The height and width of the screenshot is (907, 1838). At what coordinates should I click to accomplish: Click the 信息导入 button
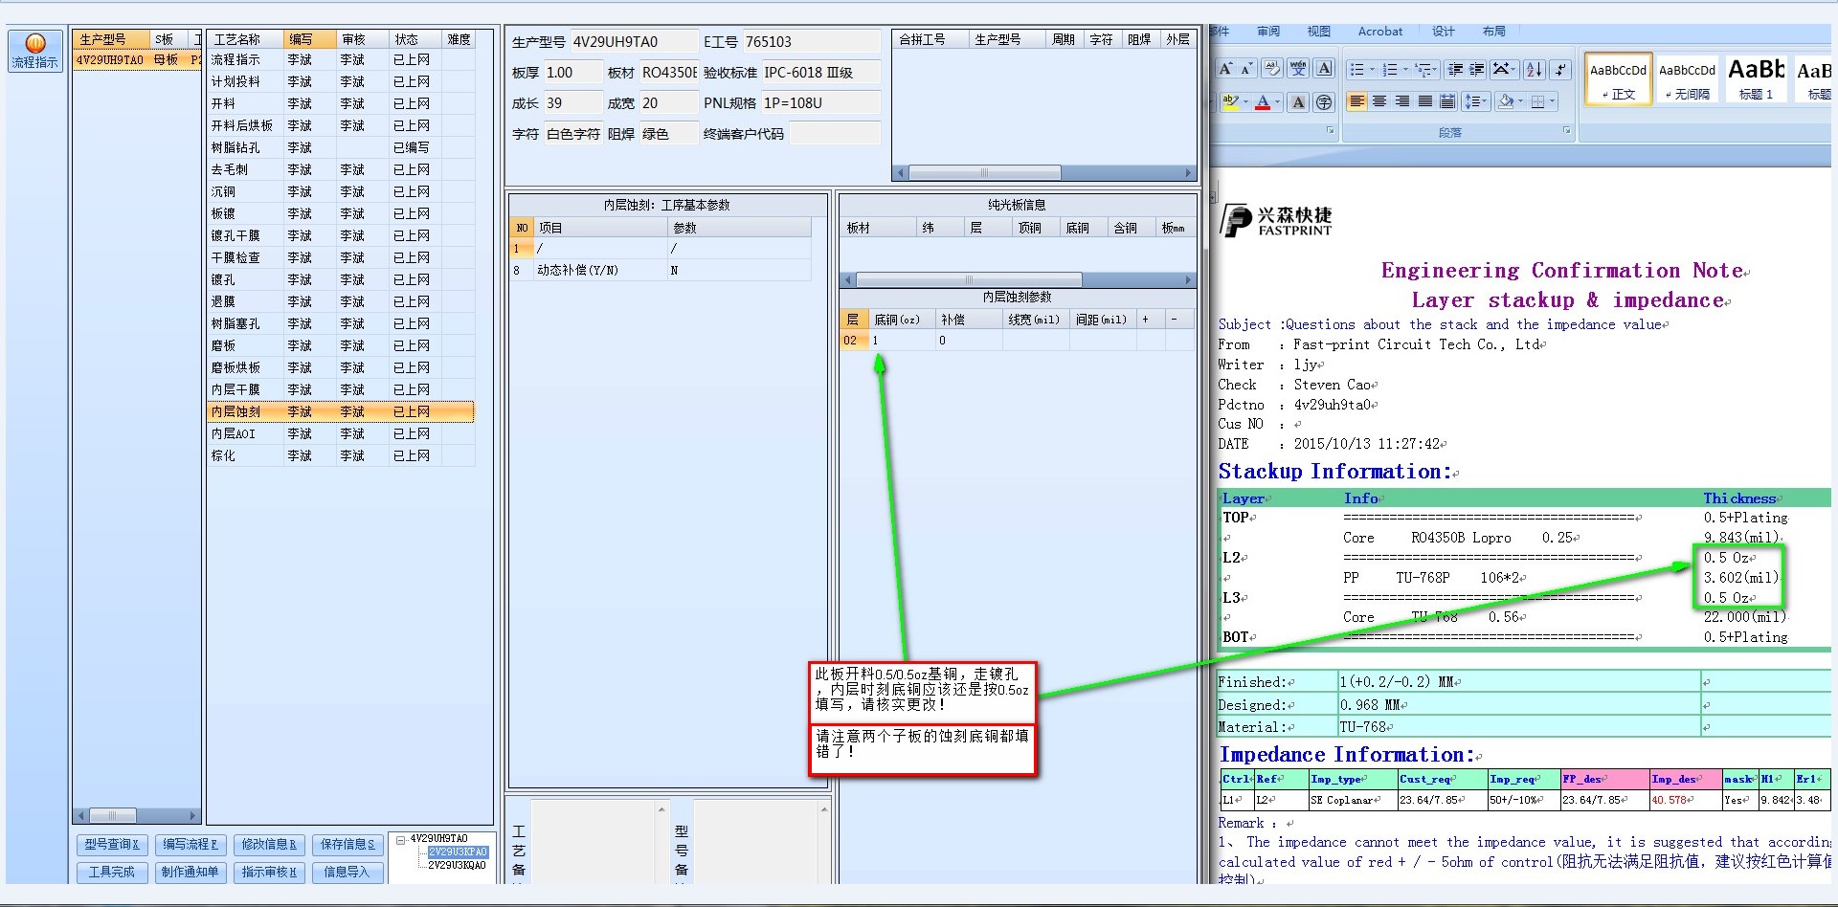[347, 873]
